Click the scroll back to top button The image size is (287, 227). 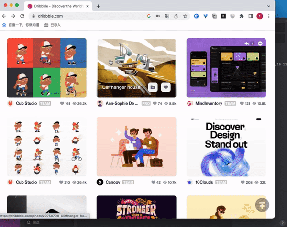tap(262, 205)
